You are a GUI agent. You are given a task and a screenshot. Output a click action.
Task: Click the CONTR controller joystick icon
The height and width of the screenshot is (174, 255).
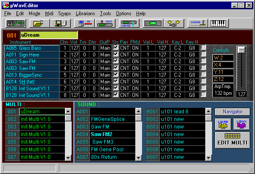(x=196, y=23)
